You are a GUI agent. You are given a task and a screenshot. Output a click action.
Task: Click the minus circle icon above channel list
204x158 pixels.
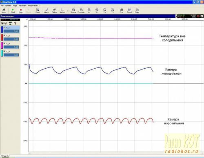coord(6,23)
